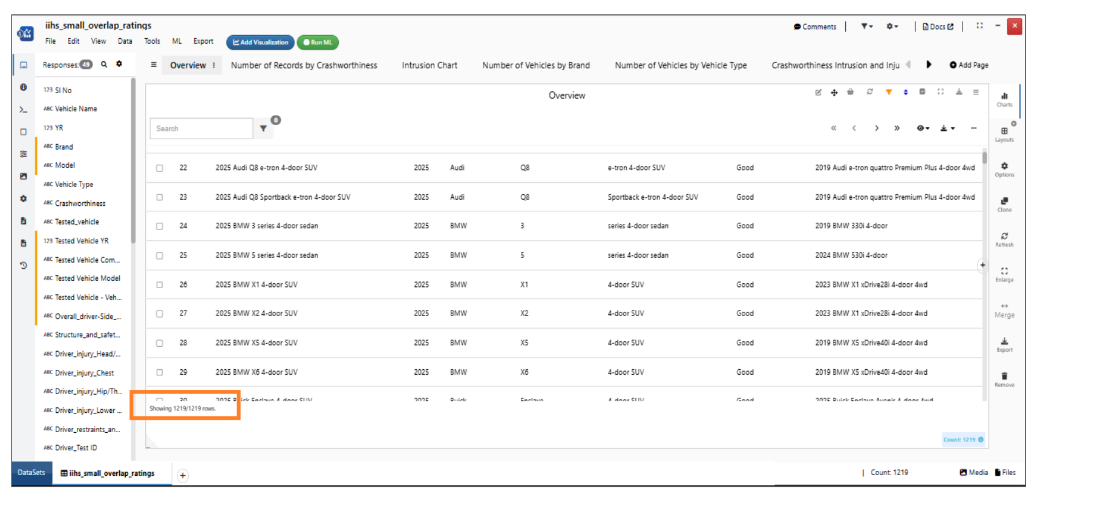
Task: Open the Layouts panel
Action: point(1004,134)
